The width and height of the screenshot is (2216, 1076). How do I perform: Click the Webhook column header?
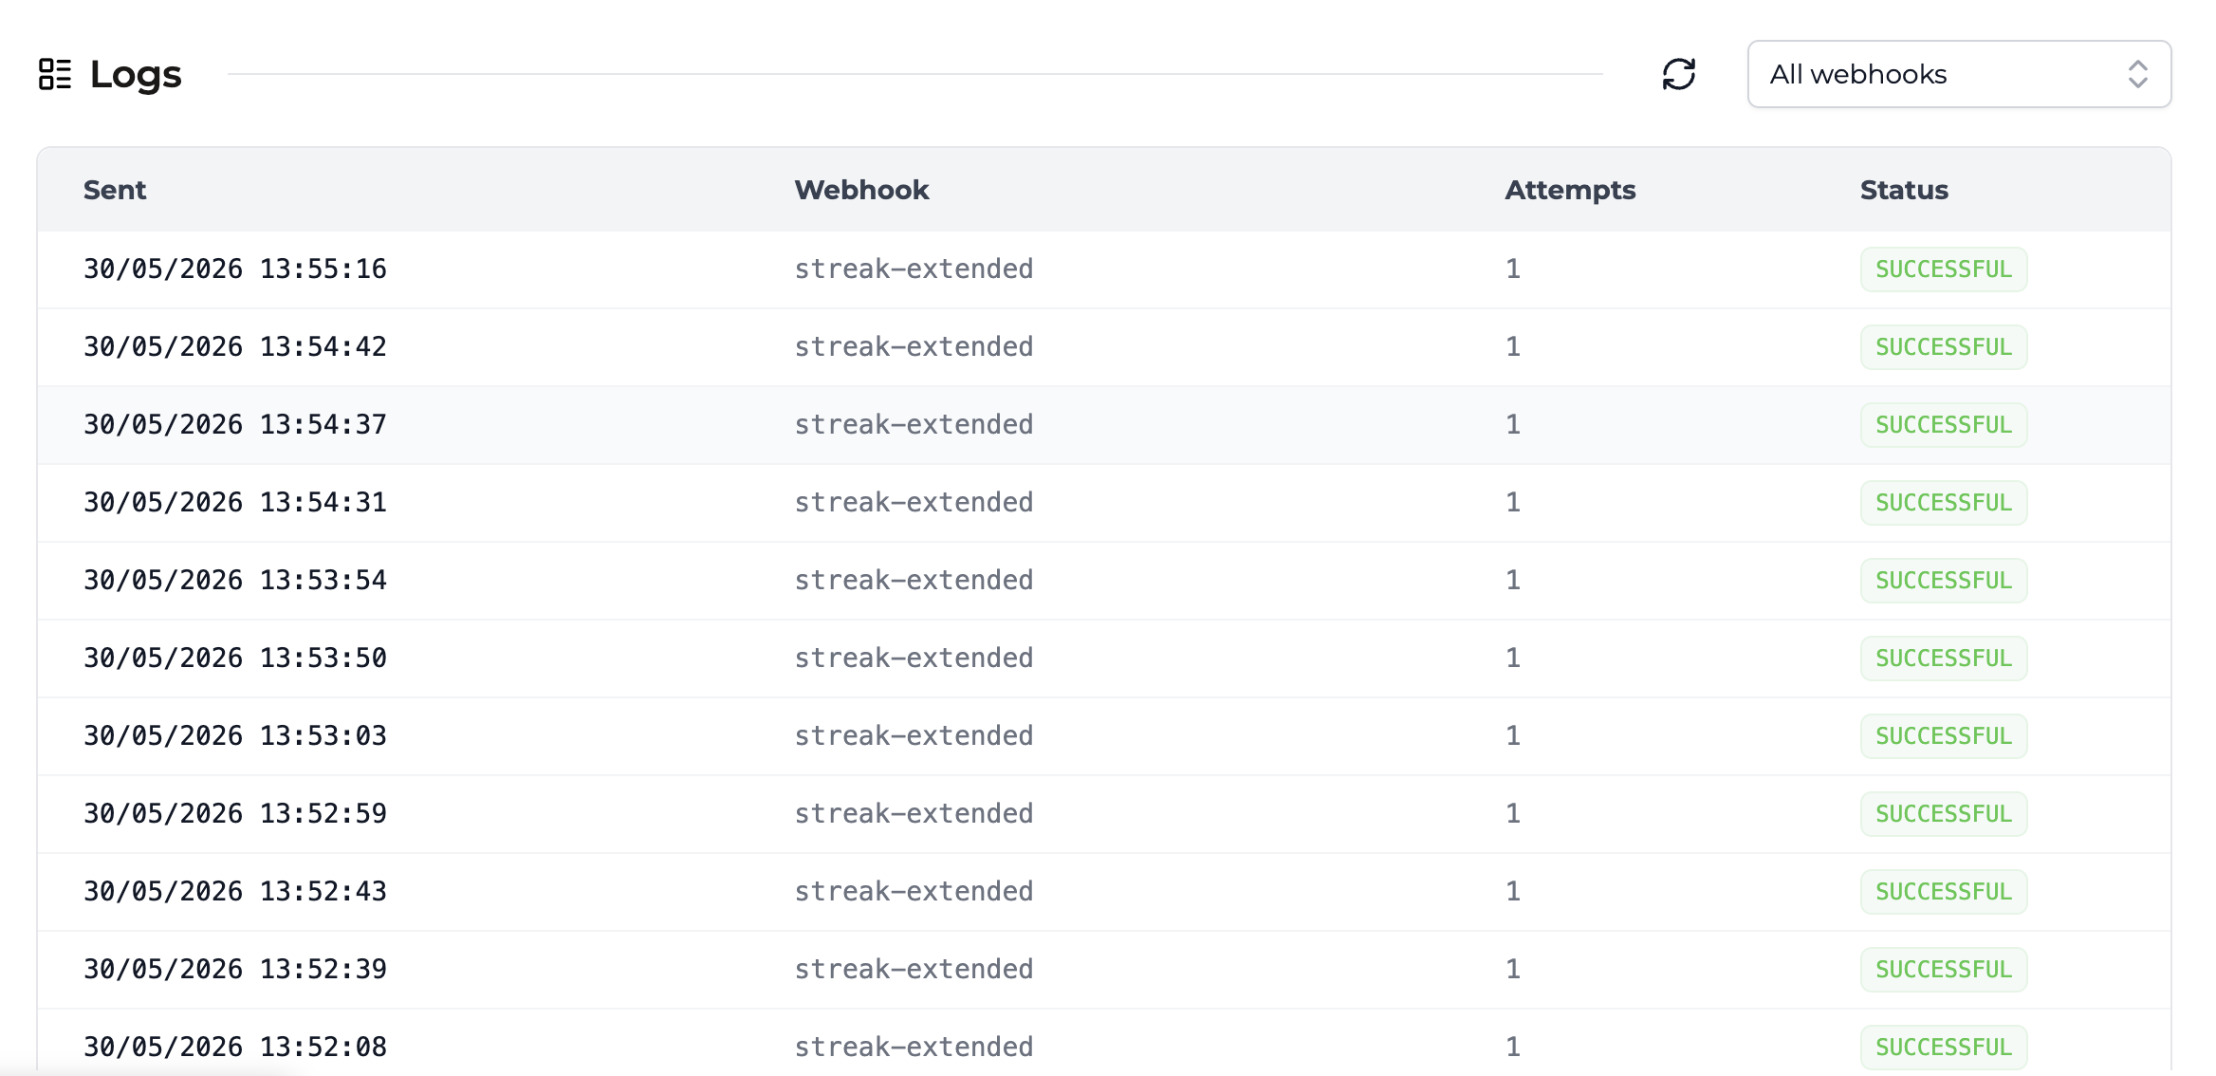click(861, 190)
